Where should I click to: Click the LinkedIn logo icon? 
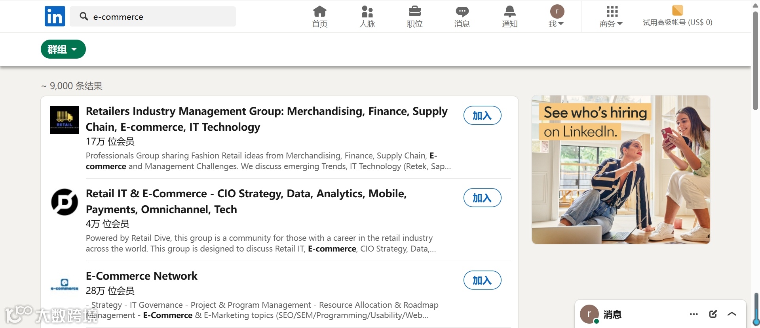tap(55, 16)
